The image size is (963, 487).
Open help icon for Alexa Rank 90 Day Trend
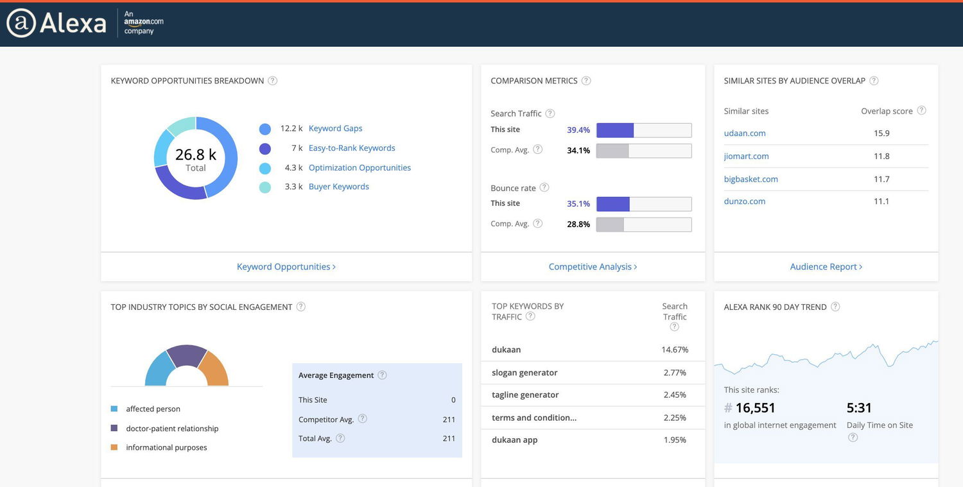pyautogui.click(x=835, y=307)
